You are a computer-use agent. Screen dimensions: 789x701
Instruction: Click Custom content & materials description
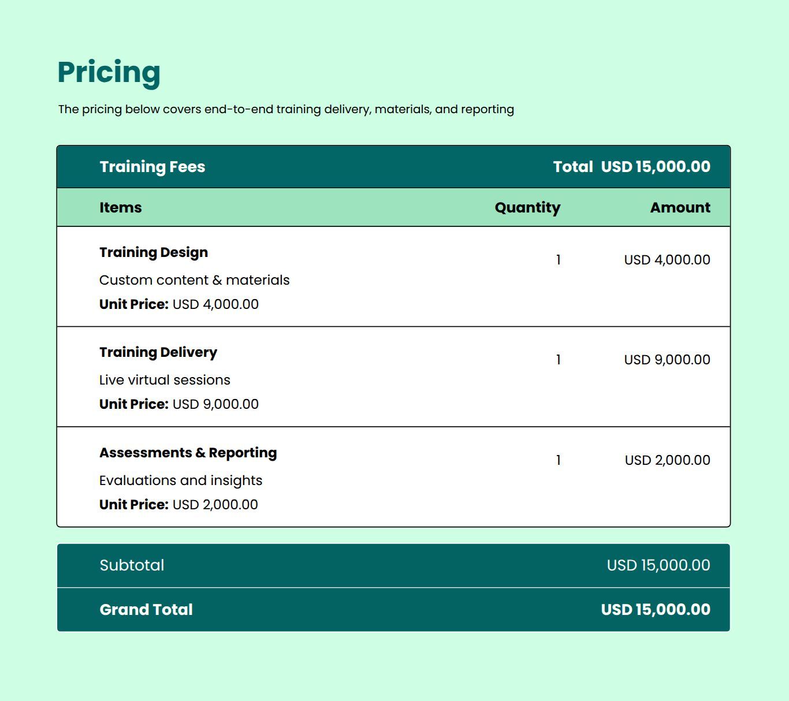(x=194, y=280)
